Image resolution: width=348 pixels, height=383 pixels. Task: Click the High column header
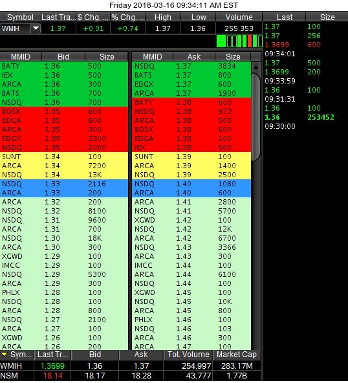pos(163,17)
